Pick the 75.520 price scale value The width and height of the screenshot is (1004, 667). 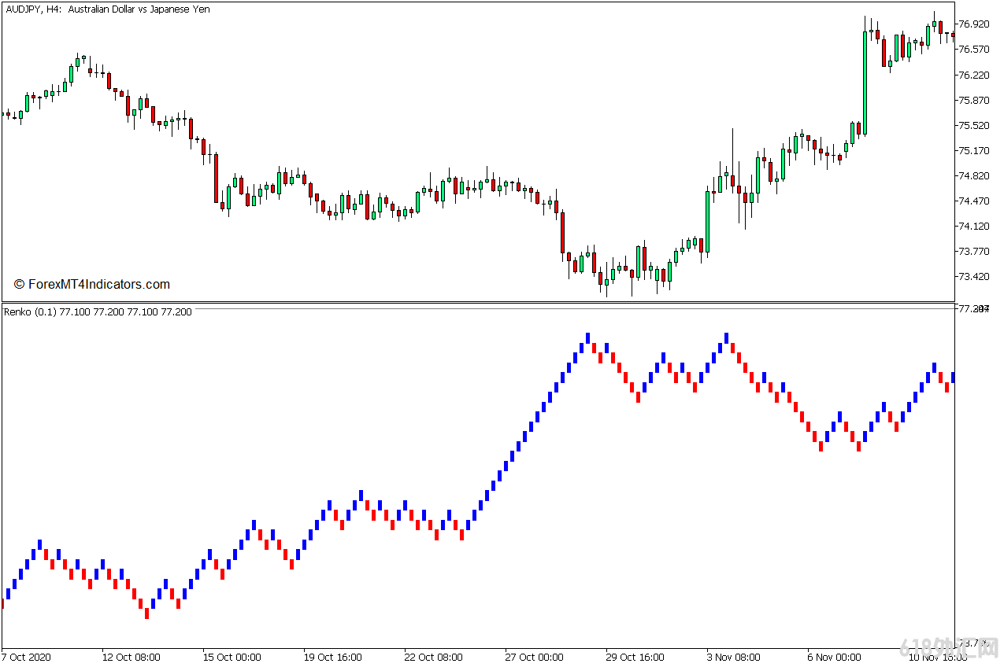coord(974,125)
